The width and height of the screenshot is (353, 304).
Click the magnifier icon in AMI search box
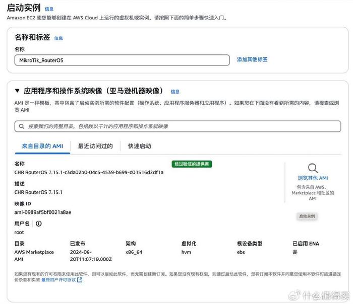[22, 126]
